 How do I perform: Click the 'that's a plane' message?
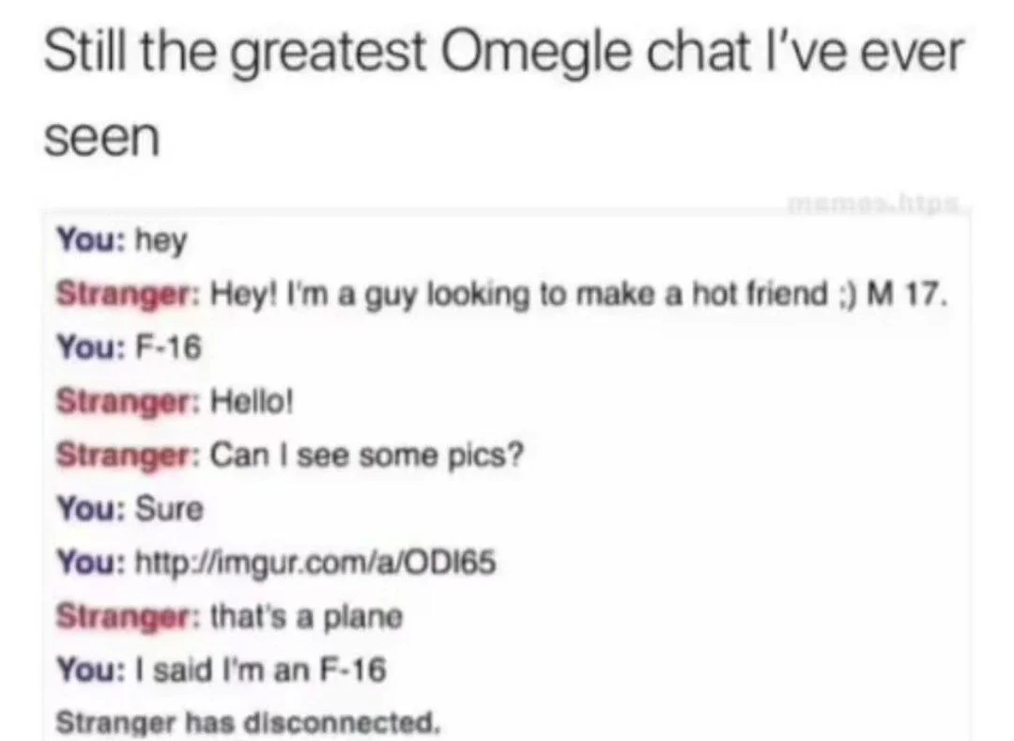click(x=230, y=617)
